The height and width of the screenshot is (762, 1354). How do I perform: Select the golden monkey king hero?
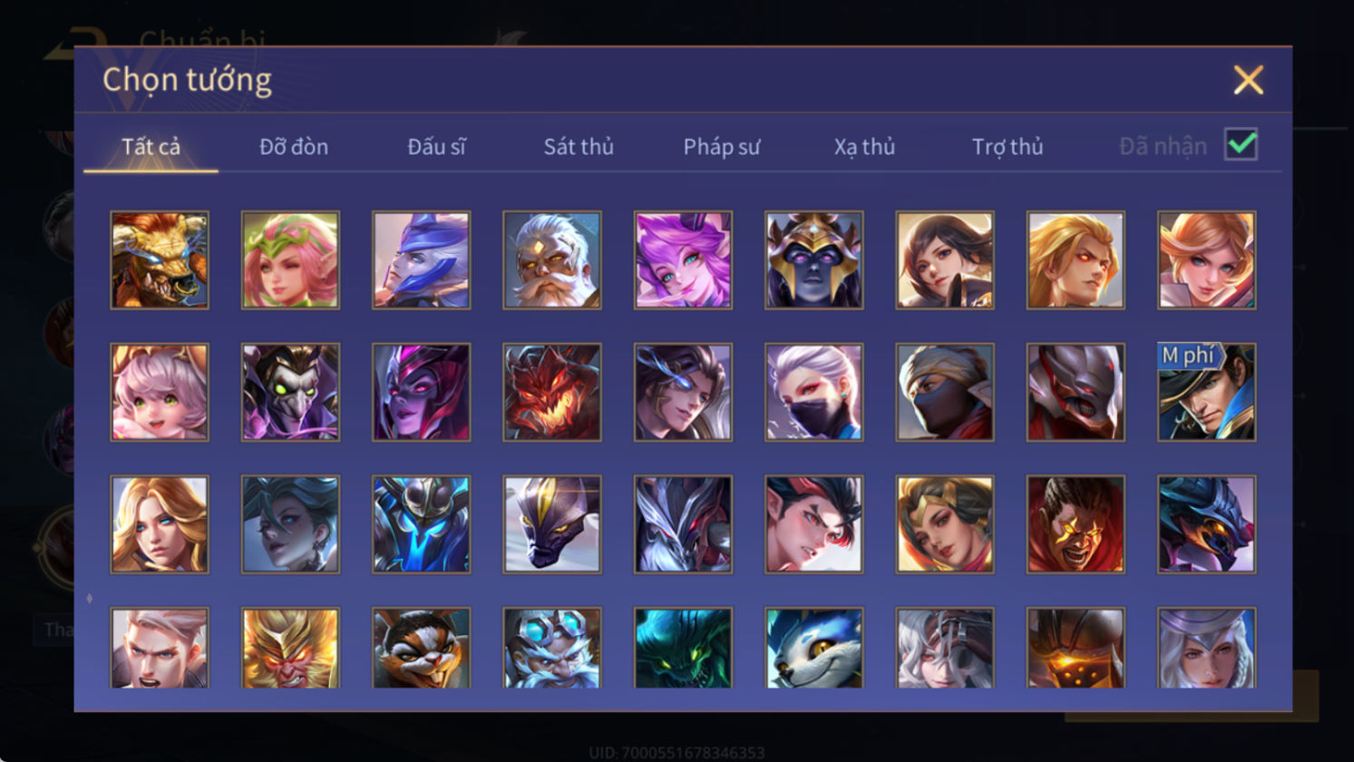tap(290, 648)
